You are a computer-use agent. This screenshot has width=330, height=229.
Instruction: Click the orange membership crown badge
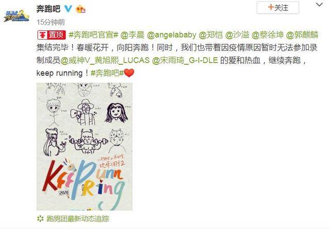80,9
